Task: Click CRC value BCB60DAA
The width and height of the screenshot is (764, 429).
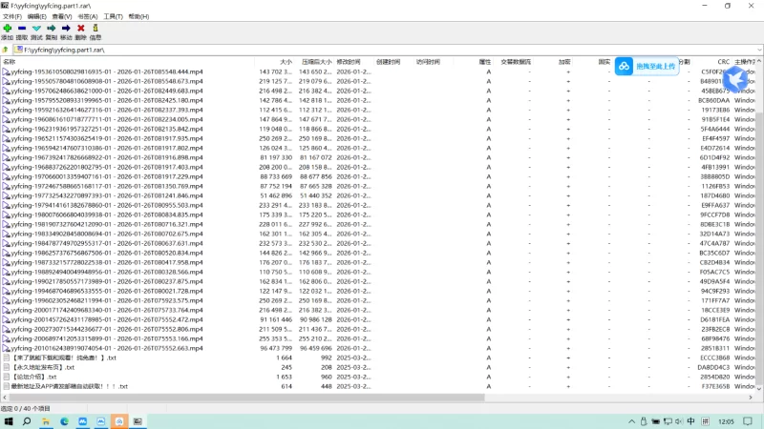Action: pyautogui.click(x=713, y=101)
